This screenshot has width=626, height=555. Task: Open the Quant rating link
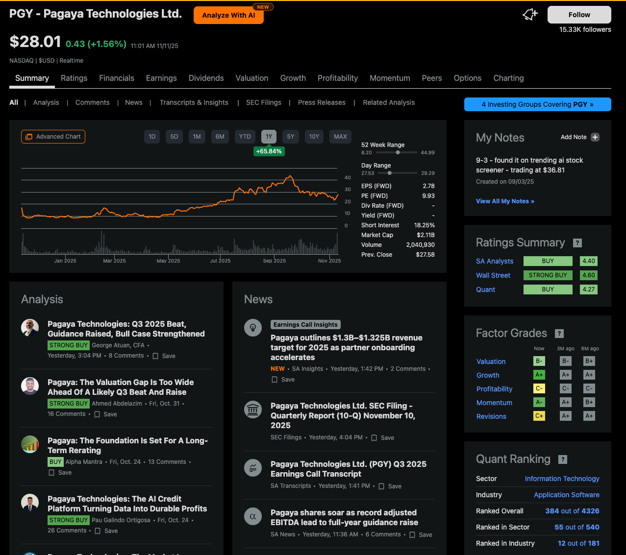tap(485, 290)
